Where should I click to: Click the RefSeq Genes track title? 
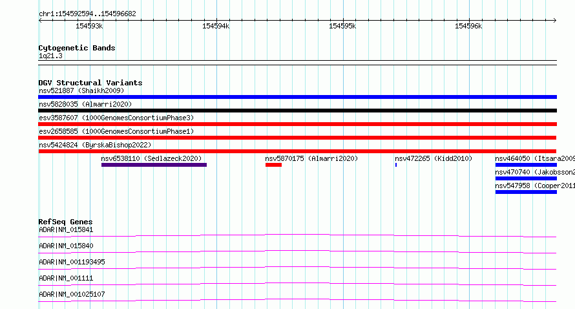(65, 222)
